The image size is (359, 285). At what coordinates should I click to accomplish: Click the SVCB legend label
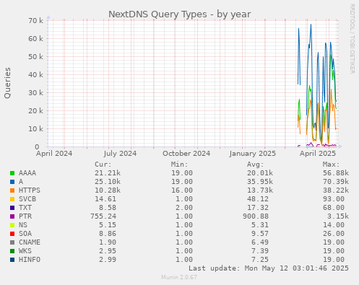(x=27, y=199)
